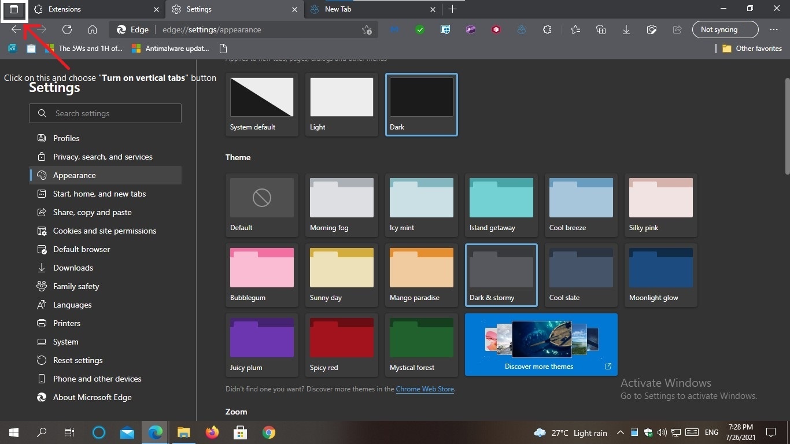The height and width of the screenshot is (444, 790).
Task: Switch to the Extensions tab
Action: tap(95, 9)
